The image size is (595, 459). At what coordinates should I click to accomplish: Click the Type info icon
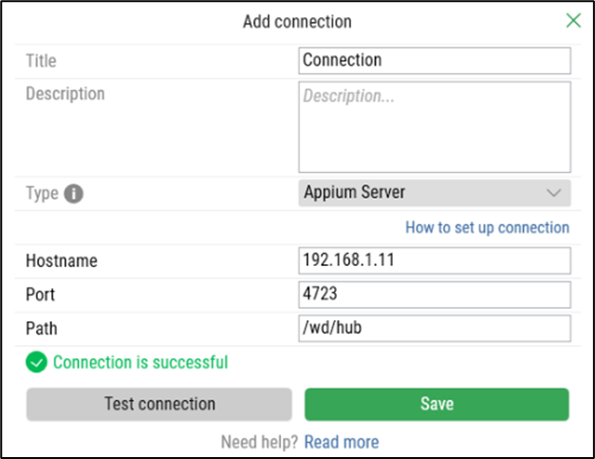74,194
